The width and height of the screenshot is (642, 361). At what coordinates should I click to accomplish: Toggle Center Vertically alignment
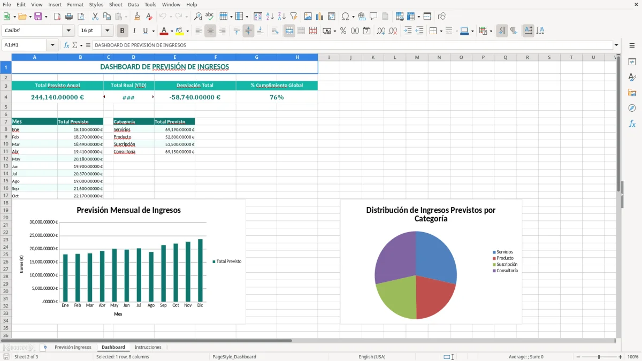pos(248,31)
